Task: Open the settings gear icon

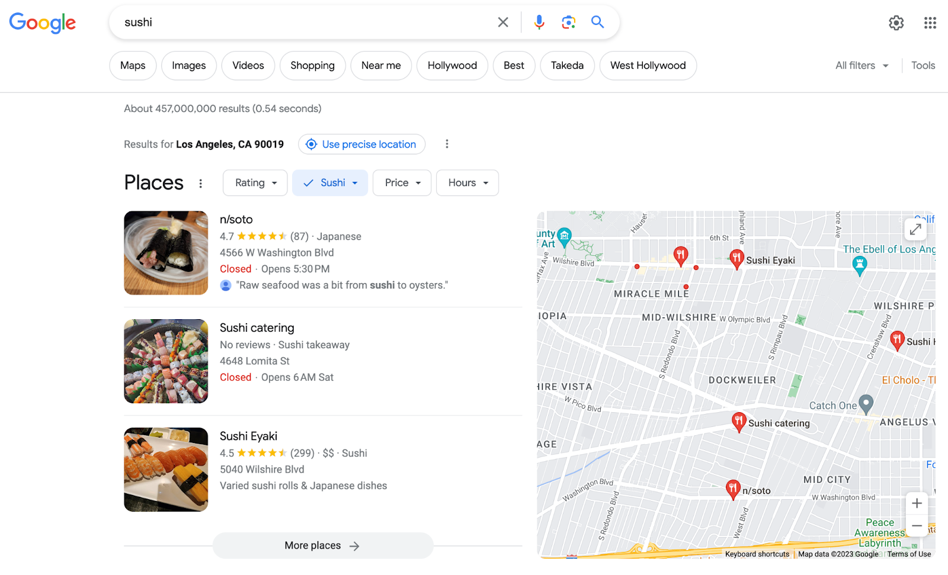Action: [x=896, y=23]
